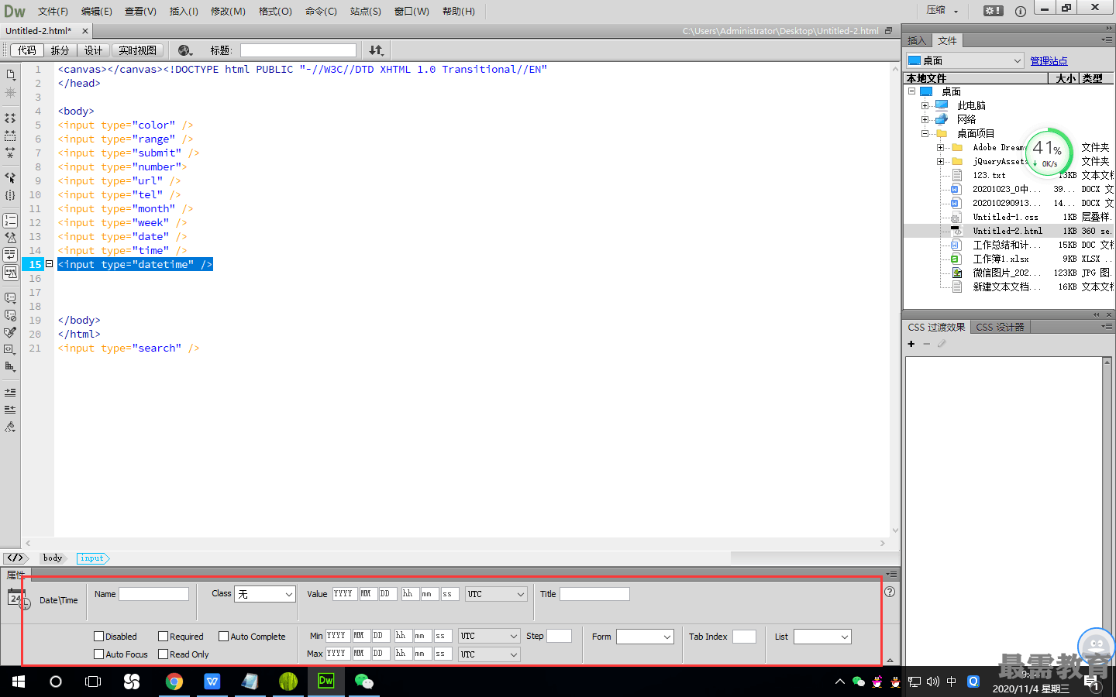Image resolution: width=1116 pixels, height=697 pixels.
Task: Toggle the Line Numbers icon
Action: click(x=10, y=221)
